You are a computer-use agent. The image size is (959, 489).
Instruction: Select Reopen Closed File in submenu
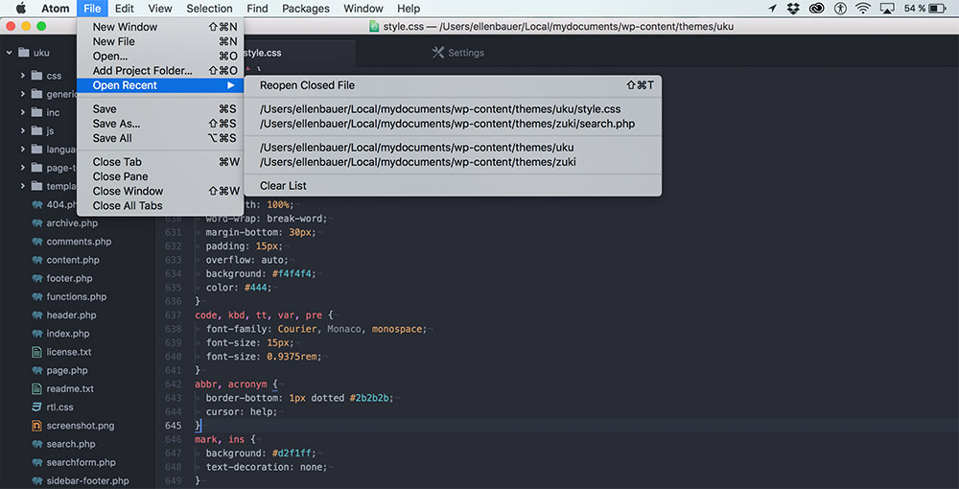tap(453, 85)
